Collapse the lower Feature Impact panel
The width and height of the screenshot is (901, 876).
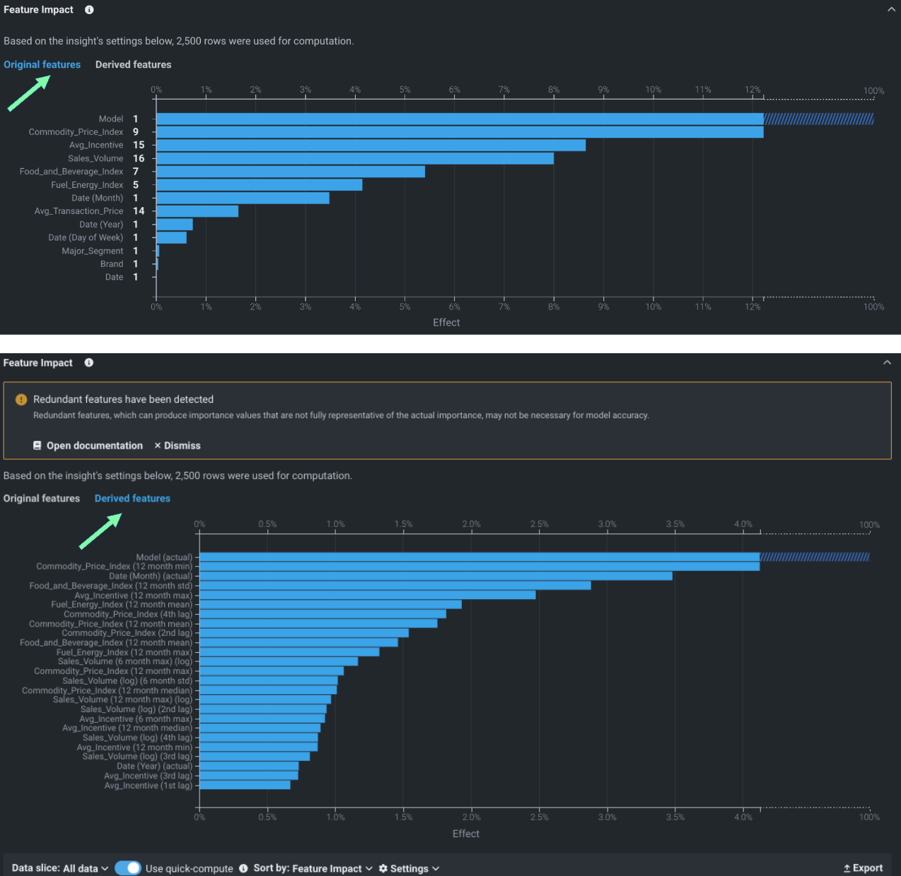(x=887, y=362)
